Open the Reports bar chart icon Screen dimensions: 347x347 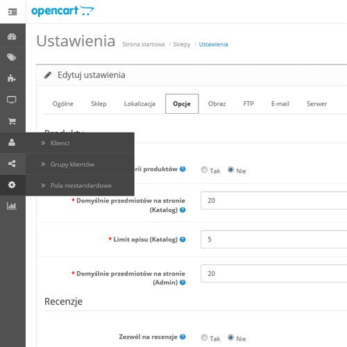12,205
